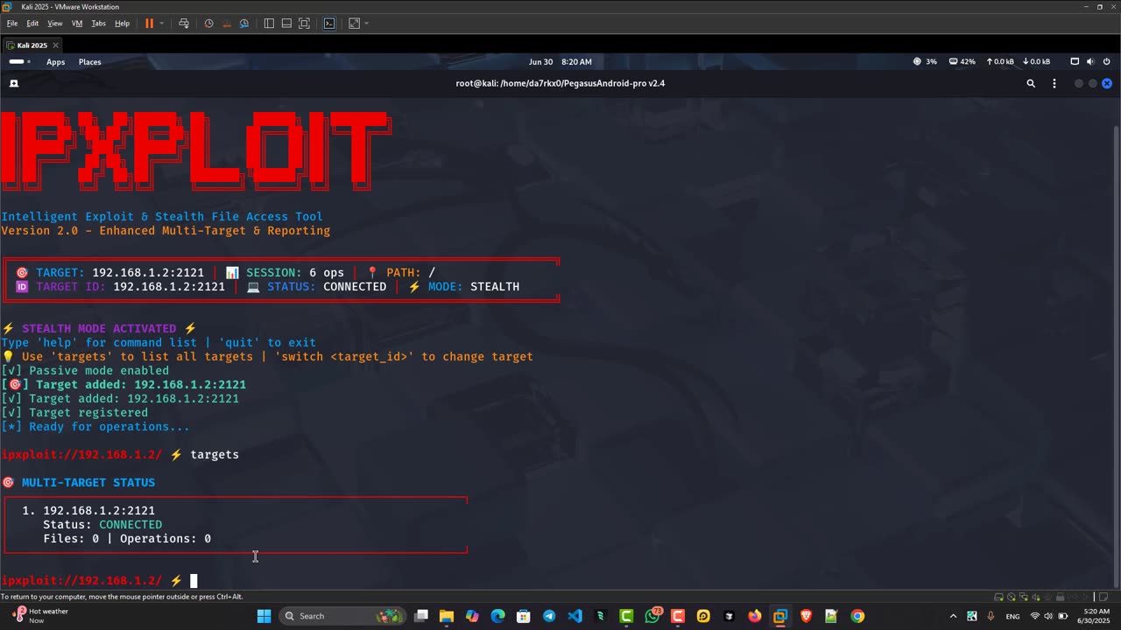Click the ENG language indicator
This screenshot has width=1121, height=630.
1012,616
